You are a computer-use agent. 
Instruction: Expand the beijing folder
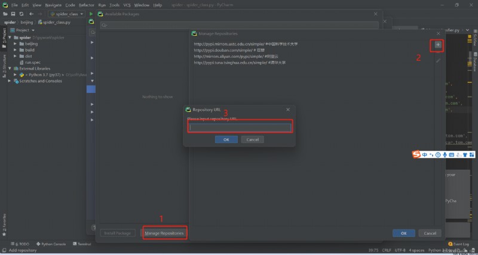click(15, 43)
